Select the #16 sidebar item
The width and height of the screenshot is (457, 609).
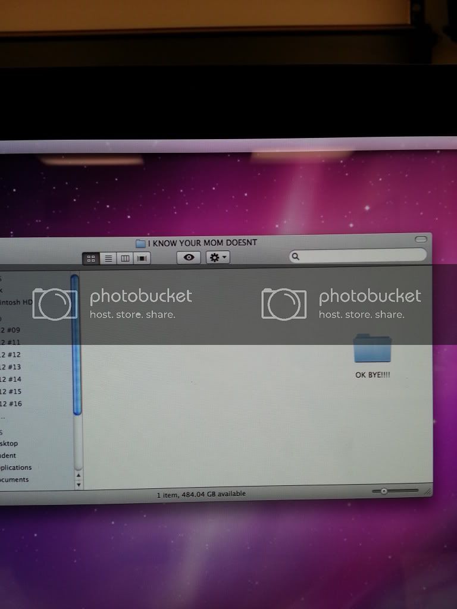click(11, 404)
